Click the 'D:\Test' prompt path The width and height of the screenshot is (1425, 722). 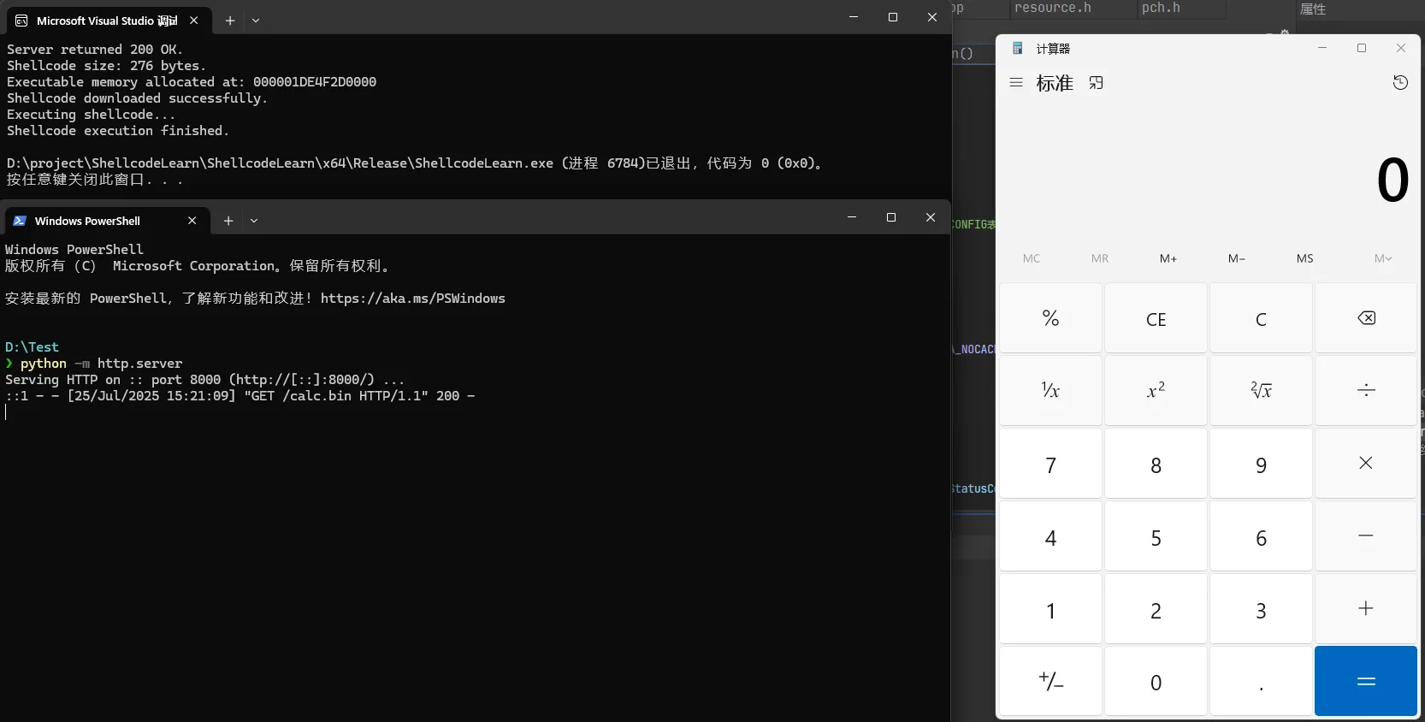(x=32, y=347)
